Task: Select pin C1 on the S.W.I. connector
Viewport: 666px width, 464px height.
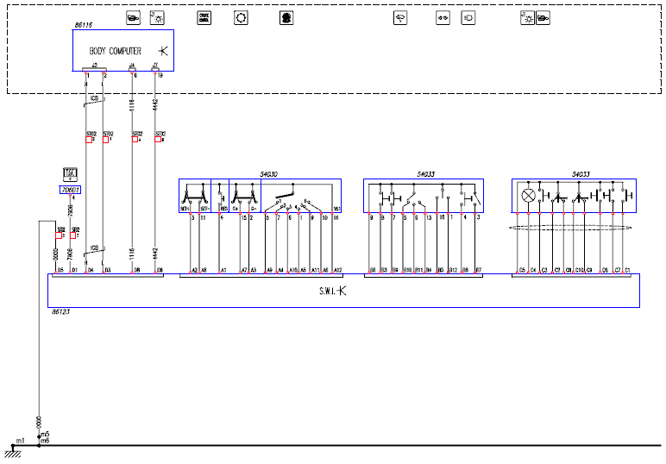Action: 627,271
